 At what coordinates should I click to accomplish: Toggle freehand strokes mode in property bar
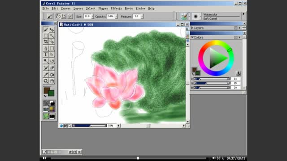(x=58, y=17)
